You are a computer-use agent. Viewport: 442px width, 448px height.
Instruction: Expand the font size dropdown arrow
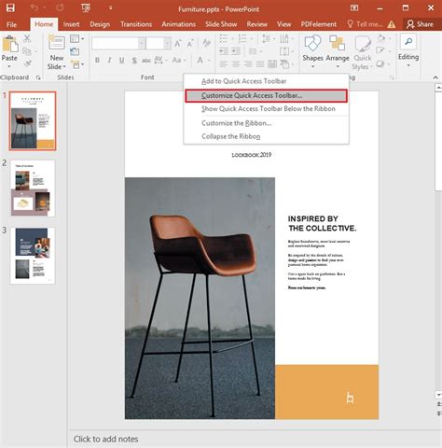click(x=167, y=44)
